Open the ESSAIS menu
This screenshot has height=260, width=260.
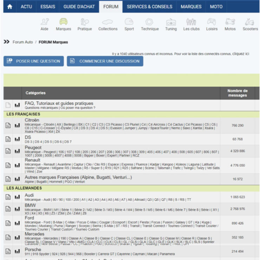point(48,7)
